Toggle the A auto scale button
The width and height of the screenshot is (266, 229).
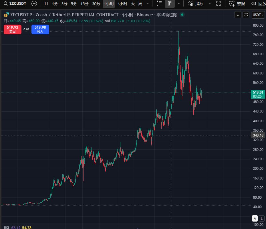click(255, 218)
